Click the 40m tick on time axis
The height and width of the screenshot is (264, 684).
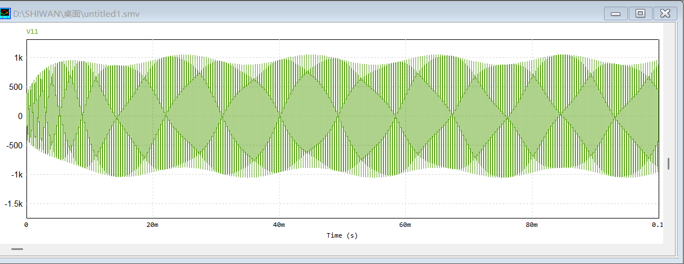(x=279, y=225)
